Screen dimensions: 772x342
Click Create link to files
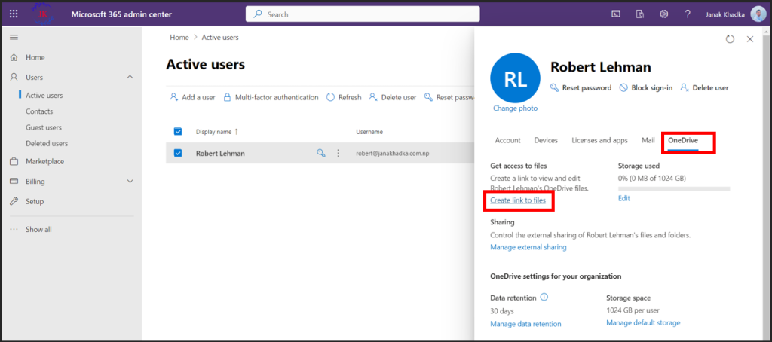[518, 200]
